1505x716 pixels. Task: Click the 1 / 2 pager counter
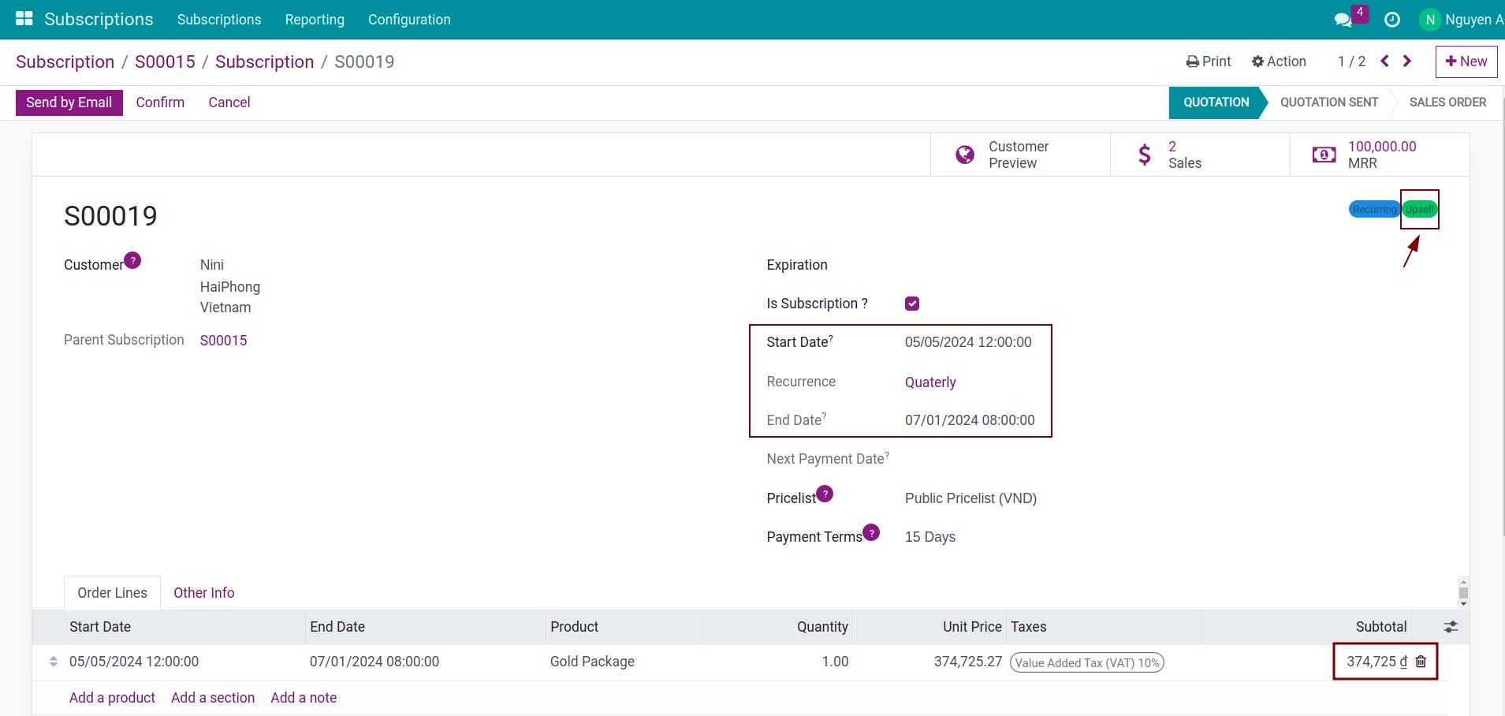point(1351,62)
